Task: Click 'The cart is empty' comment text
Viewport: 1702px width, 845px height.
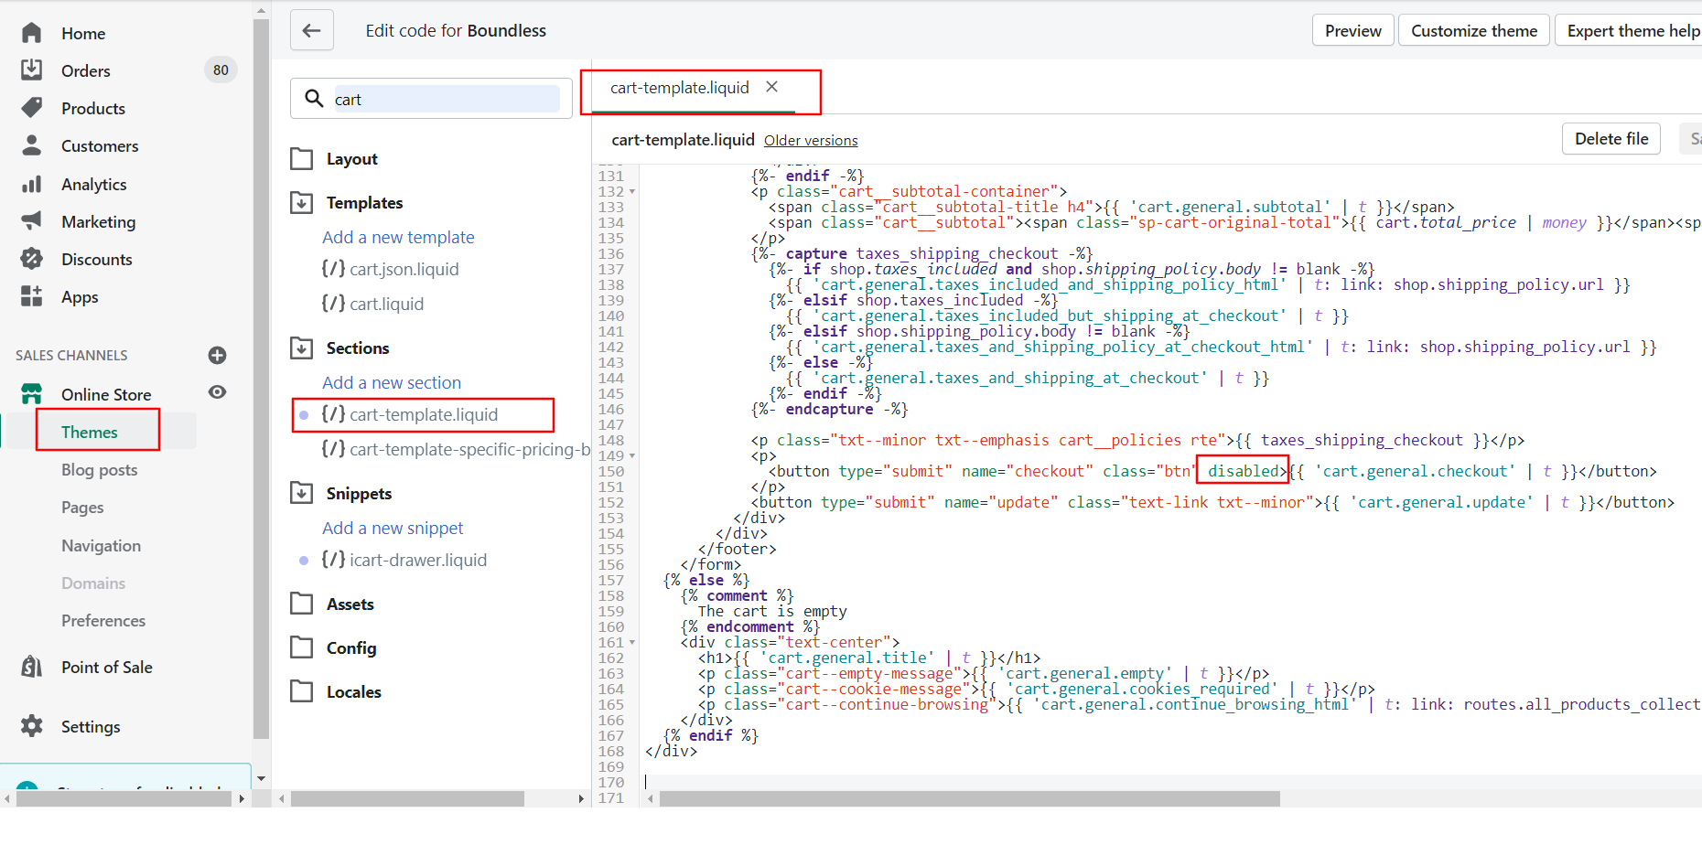Action: coord(772,612)
